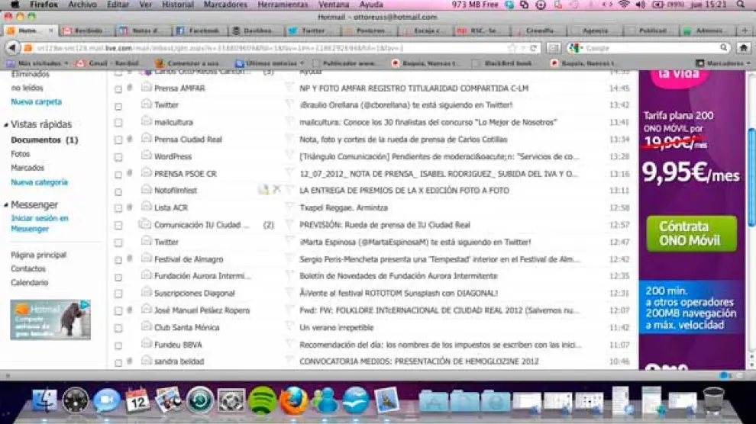Collapse the Messenger section in sidebar
The image size is (756, 424).
(6, 205)
